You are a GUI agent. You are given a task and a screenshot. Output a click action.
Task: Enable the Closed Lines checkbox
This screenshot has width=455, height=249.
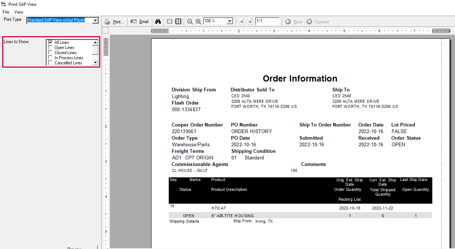click(51, 53)
